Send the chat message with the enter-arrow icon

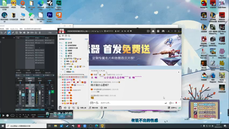coord(166,103)
